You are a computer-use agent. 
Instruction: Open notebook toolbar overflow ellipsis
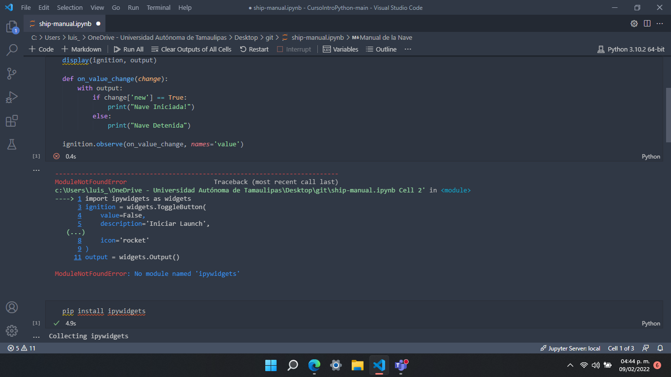point(408,49)
